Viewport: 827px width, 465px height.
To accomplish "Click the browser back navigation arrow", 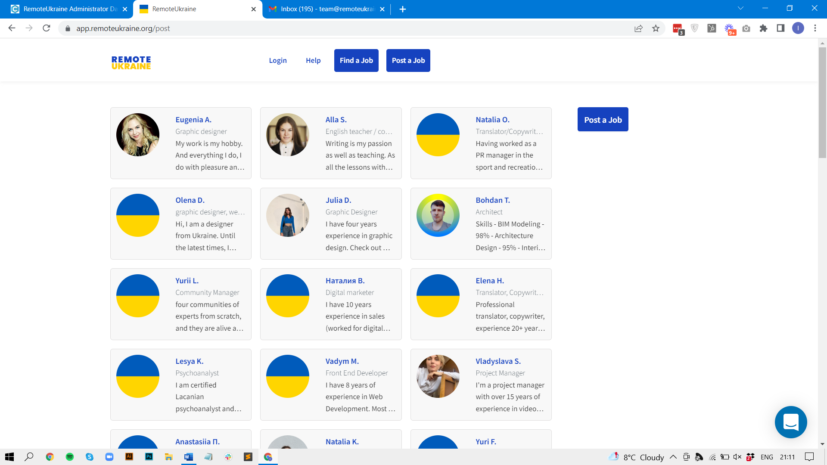I will [11, 28].
